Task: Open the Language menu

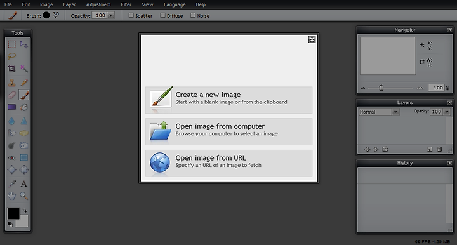Action: (x=175, y=4)
